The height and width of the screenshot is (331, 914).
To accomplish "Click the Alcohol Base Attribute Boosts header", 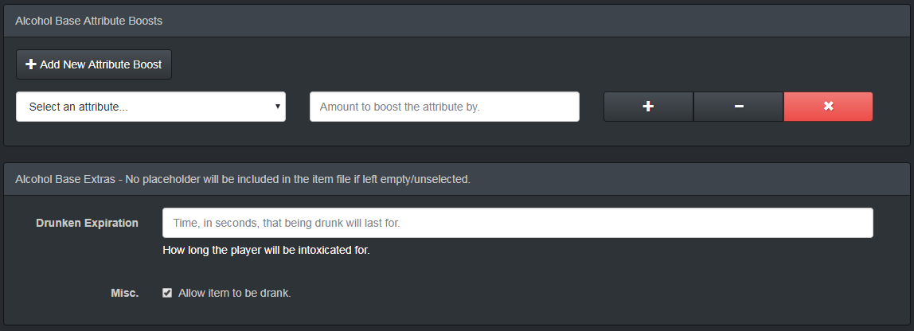I will point(89,21).
